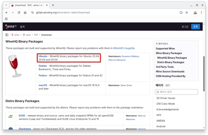Image resolution: width=208 pixels, height=135 pixels.
Task: Close the Download wiki browser tab
Action: click(x=47, y=5)
